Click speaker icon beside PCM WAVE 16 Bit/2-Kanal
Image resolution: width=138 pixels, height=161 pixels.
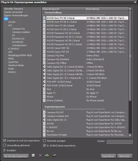point(44,86)
